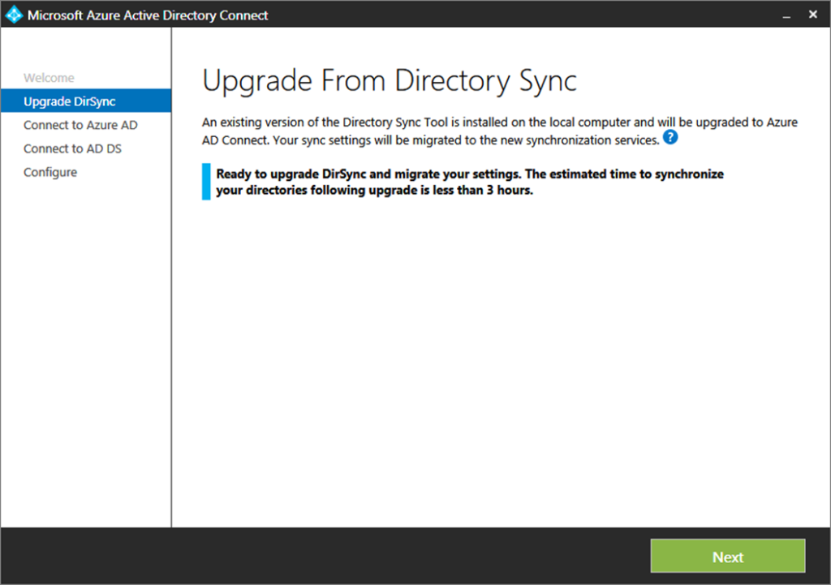
Task: Click the blue accent bar beside message
Action: tap(206, 182)
